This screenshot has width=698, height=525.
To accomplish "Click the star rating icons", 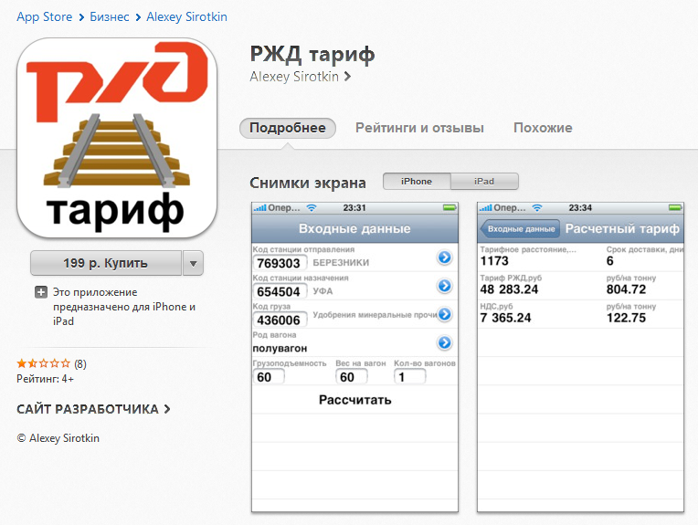I will pos(44,363).
